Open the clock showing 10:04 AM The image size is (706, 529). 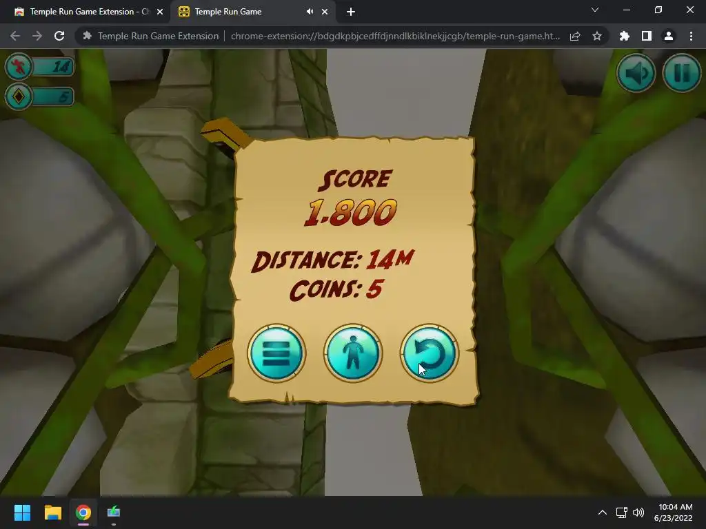(674, 512)
